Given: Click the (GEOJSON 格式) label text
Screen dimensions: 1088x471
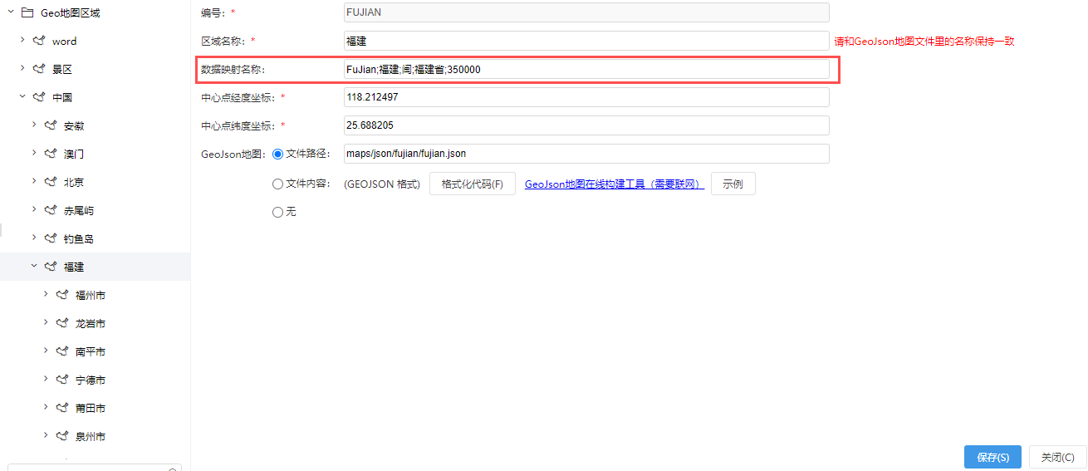Looking at the screenshot, I should pos(382,184).
